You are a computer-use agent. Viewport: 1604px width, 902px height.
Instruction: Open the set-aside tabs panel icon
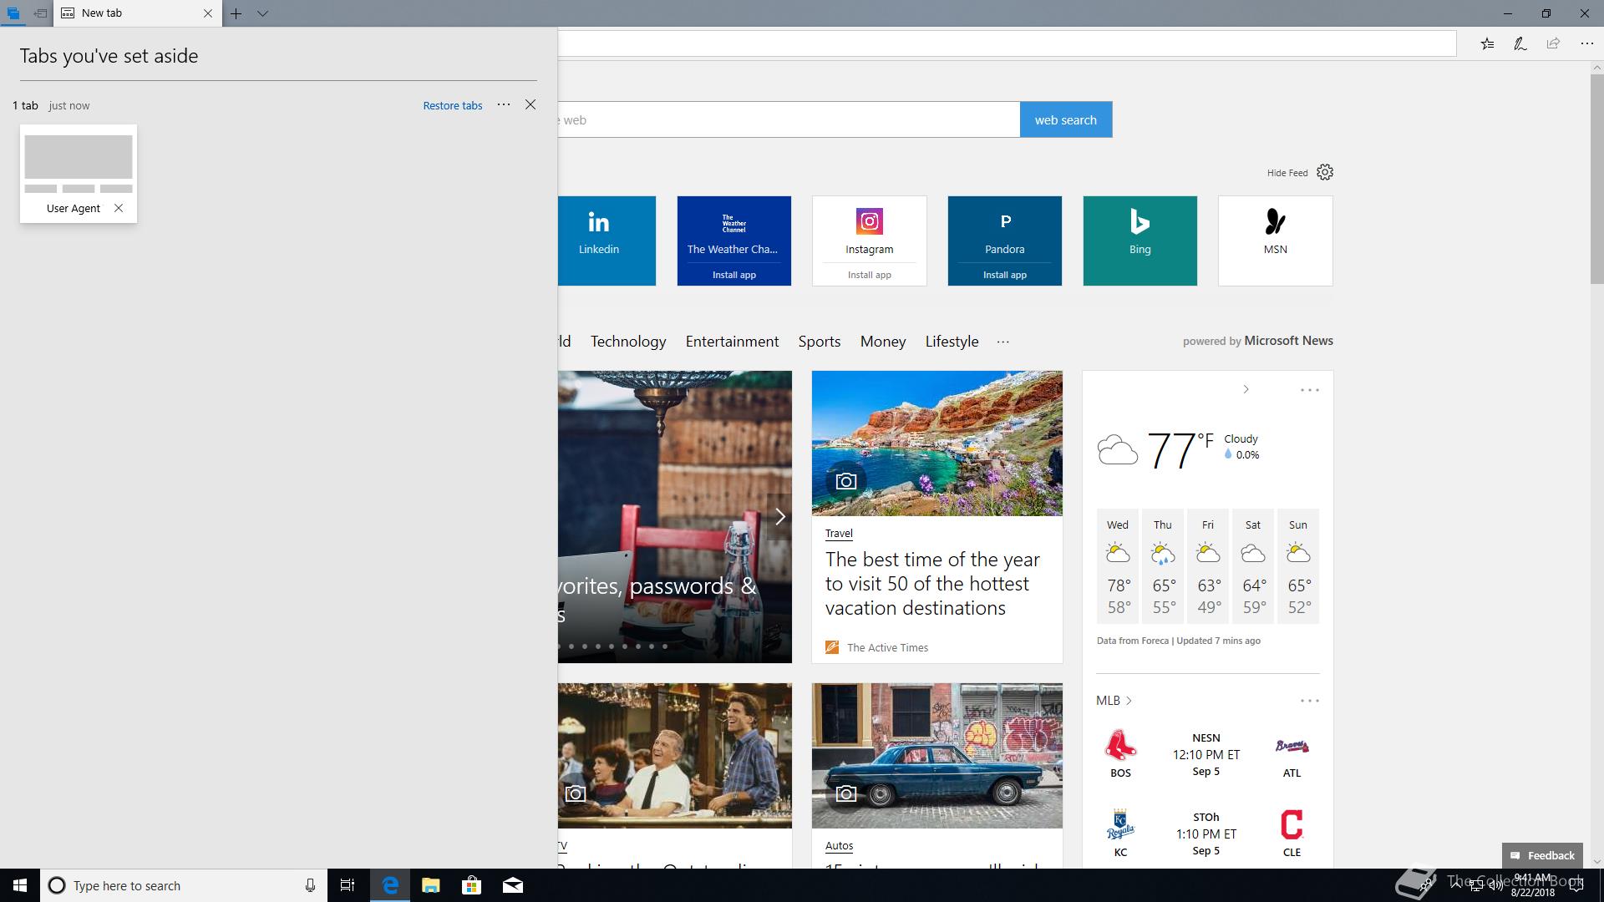(13, 13)
